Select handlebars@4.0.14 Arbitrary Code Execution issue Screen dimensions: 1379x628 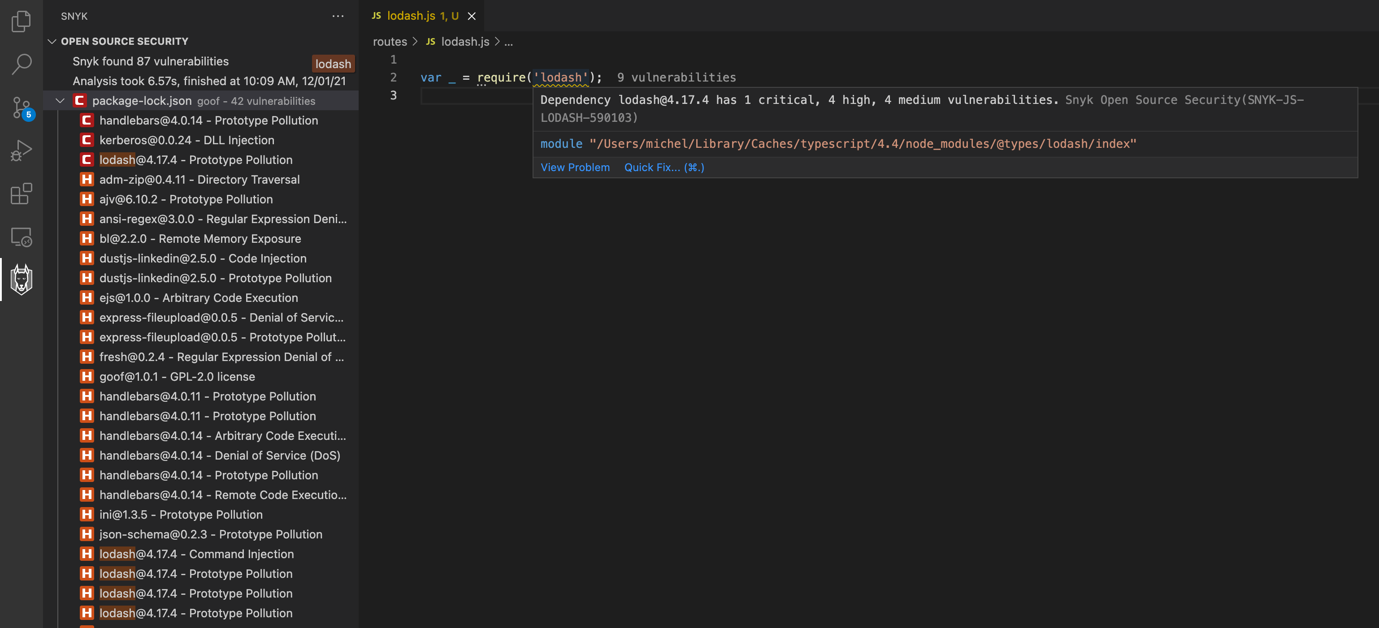click(x=201, y=436)
